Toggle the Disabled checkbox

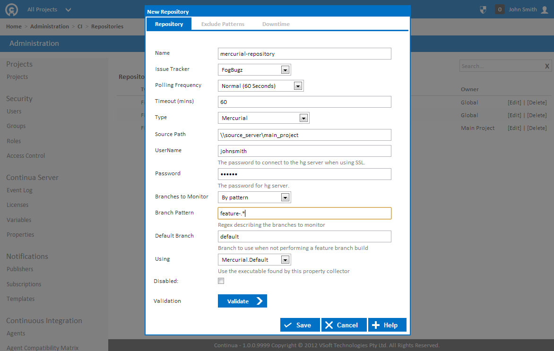point(221,281)
